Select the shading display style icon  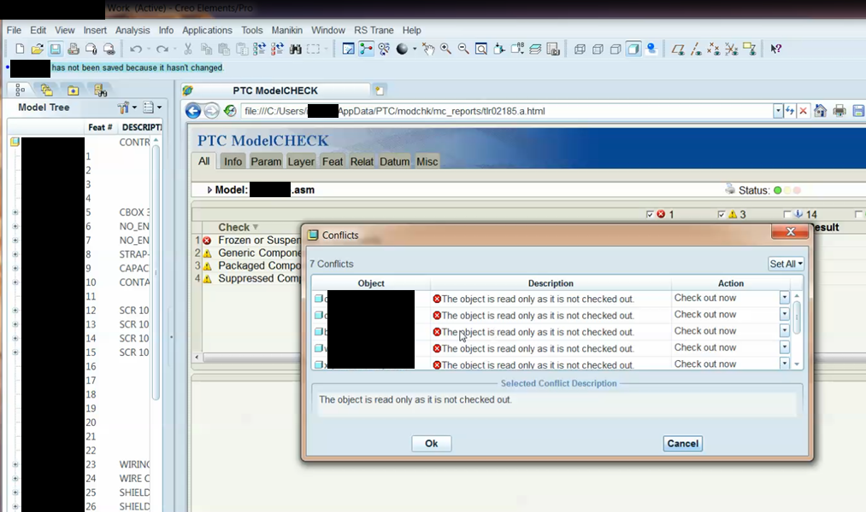point(633,49)
